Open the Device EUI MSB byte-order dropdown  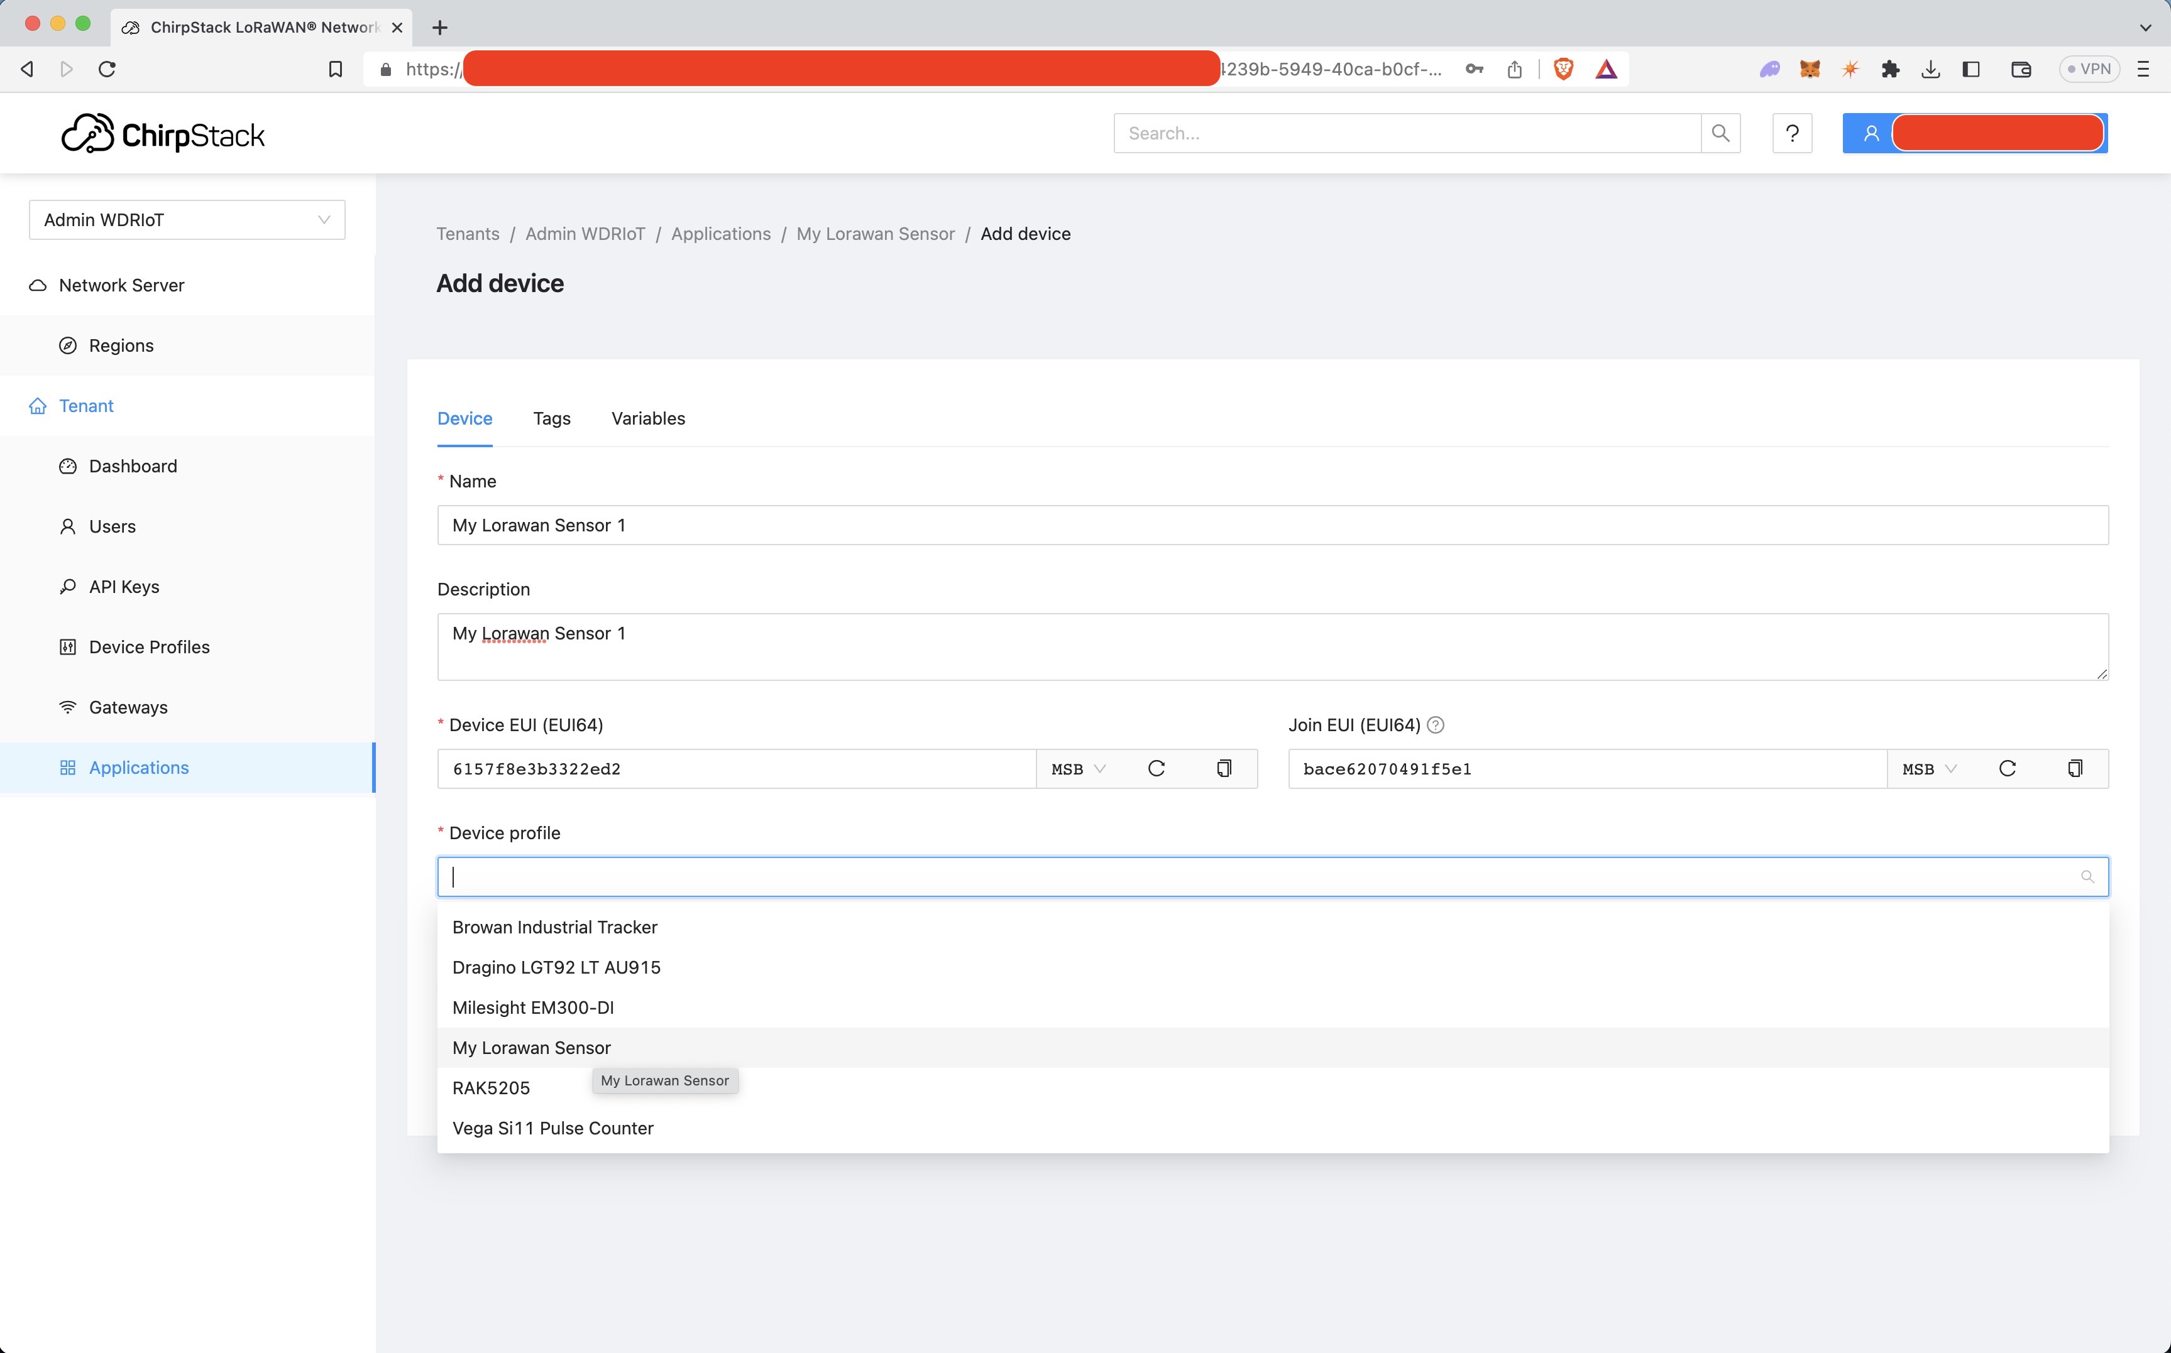tap(1078, 769)
